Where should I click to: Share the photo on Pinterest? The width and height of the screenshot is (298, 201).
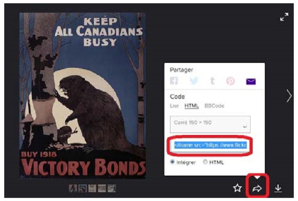pos(230,81)
